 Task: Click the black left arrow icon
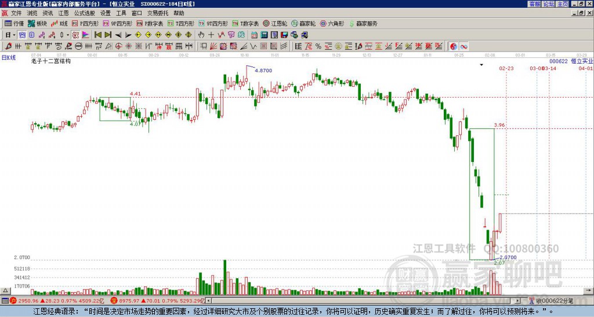point(118,35)
